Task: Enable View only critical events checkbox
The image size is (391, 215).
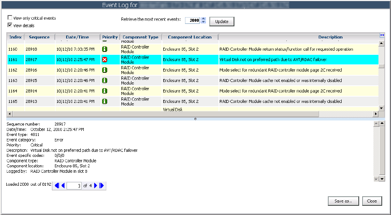Action: click(x=10, y=18)
